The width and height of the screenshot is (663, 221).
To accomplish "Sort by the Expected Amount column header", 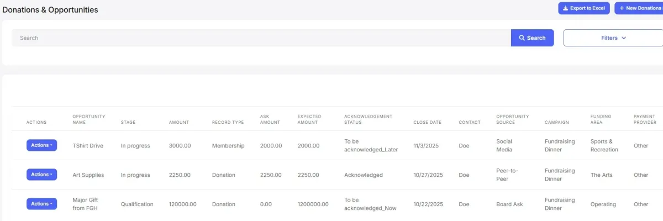I will [309, 119].
